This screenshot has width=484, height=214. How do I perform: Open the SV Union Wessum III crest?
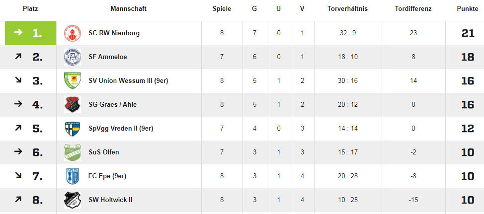click(x=72, y=81)
